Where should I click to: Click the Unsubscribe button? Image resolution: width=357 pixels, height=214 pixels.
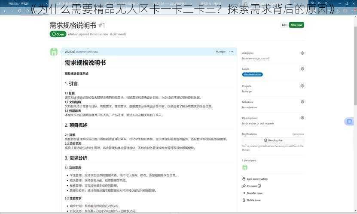(273, 140)
